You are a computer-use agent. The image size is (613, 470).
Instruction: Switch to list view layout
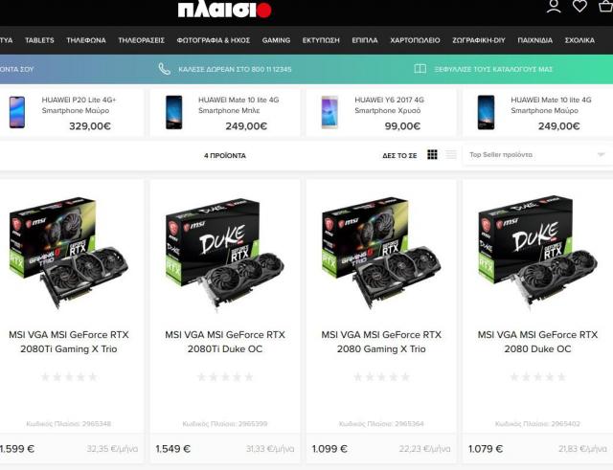point(451,155)
